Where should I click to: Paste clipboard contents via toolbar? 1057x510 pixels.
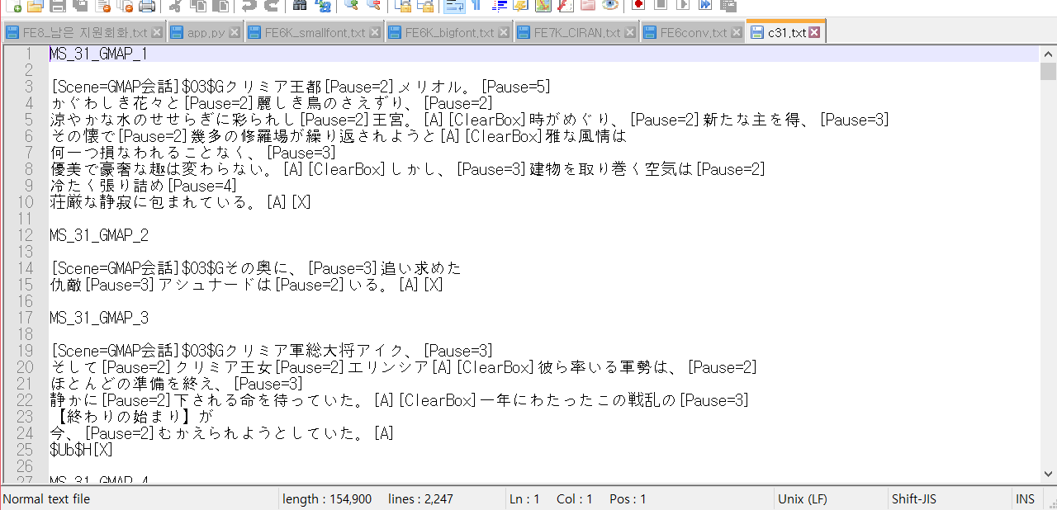pyautogui.click(x=220, y=6)
